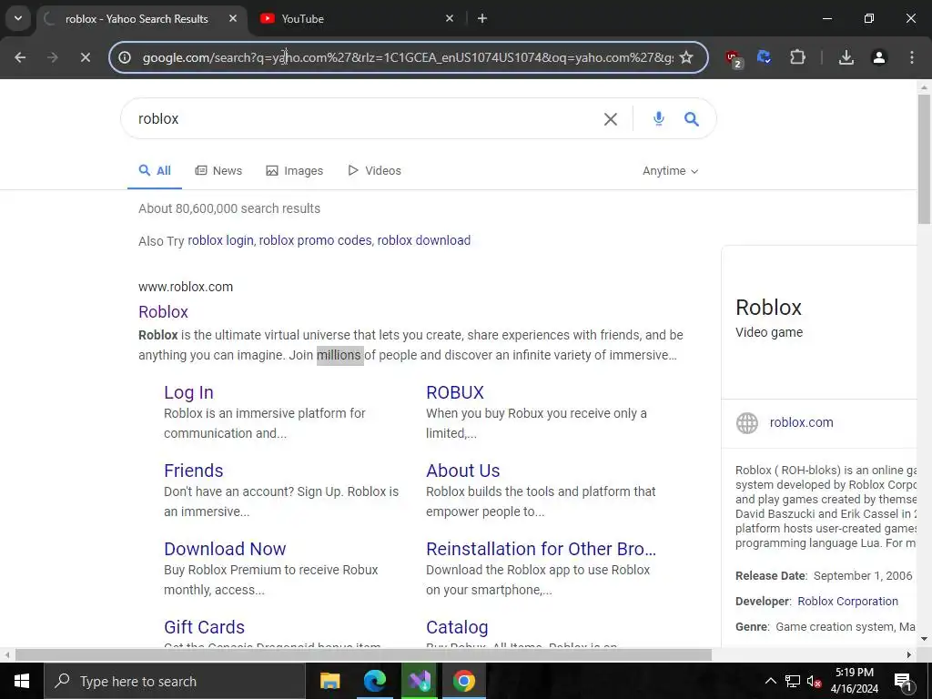
Task: Expand the Anytime time filter dropdown
Action: click(x=670, y=171)
